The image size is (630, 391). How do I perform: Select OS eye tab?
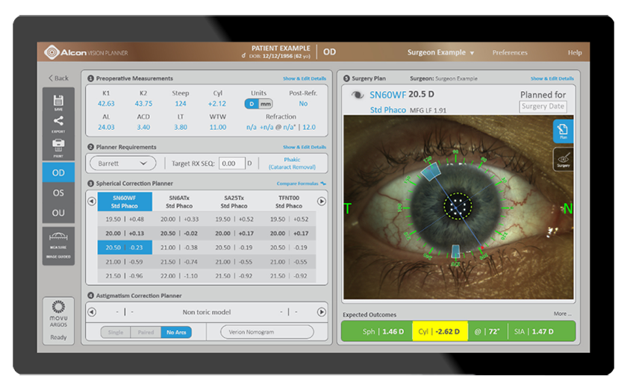58,193
